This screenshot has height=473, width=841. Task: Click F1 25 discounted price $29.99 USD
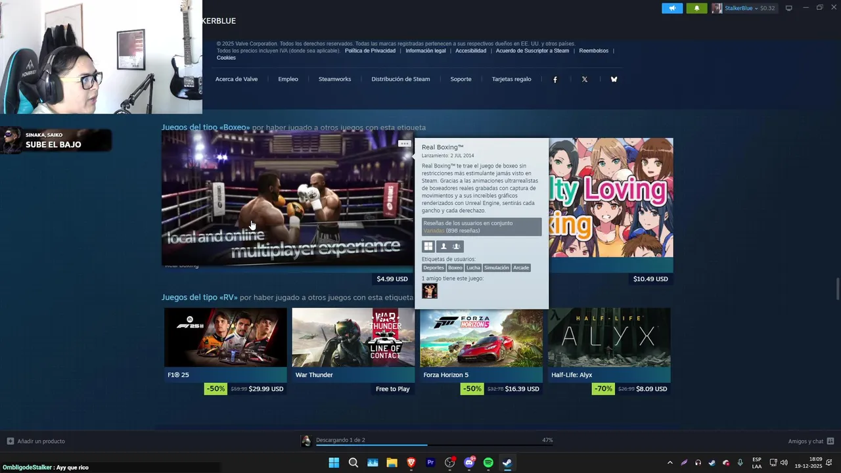click(266, 389)
